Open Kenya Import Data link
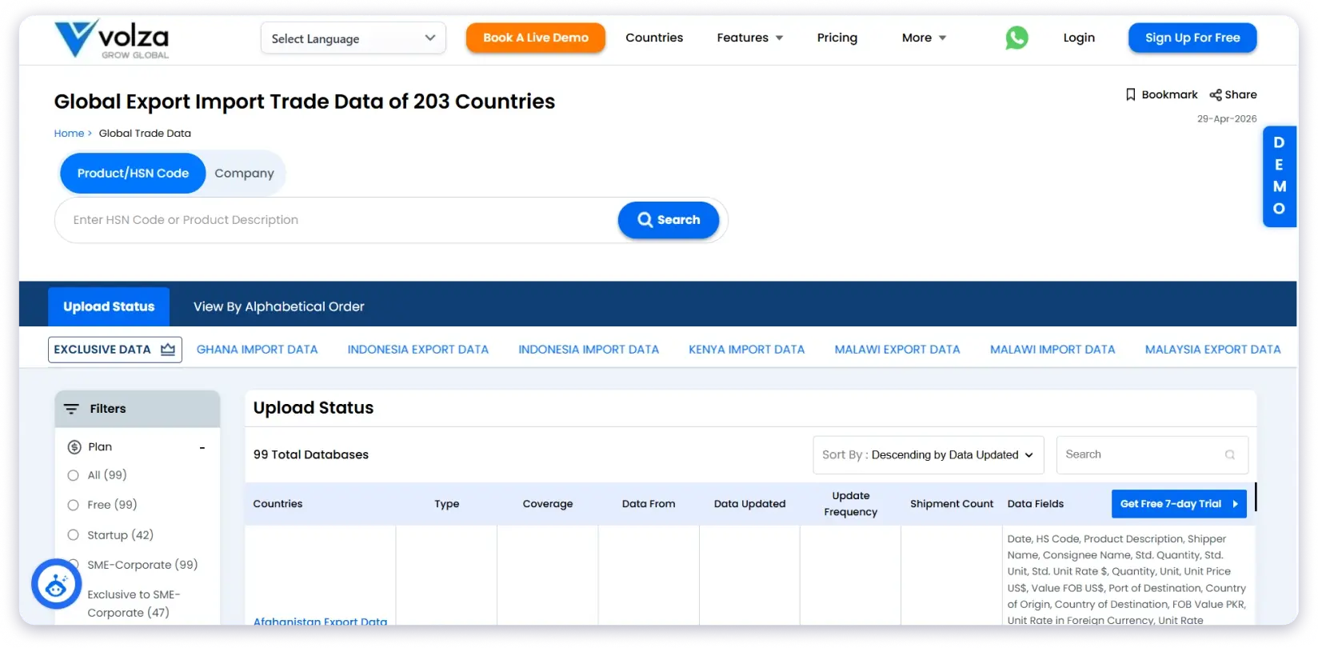The height and width of the screenshot is (648, 1318). click(747, 350)
